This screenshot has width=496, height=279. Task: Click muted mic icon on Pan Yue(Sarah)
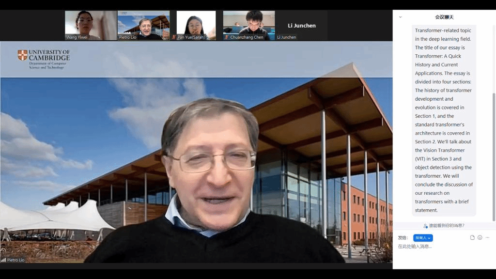pos(174,37)
